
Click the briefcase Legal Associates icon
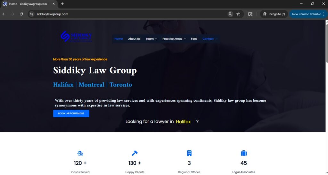(x=243, y=153)
